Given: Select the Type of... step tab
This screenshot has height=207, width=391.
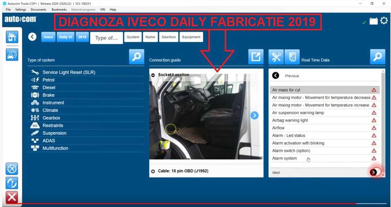Looking at the screenshot, I should click(x=106, y=38).
